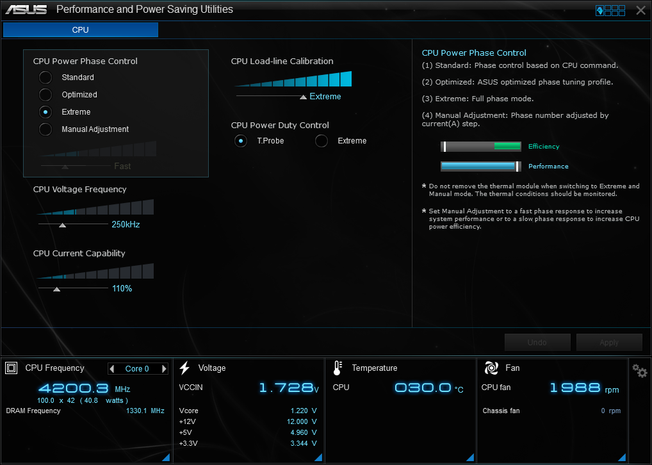Screen dimensions: 652x465
Task: Click the CPU Frequency chip icon
Action: click(x=12, y=368)
